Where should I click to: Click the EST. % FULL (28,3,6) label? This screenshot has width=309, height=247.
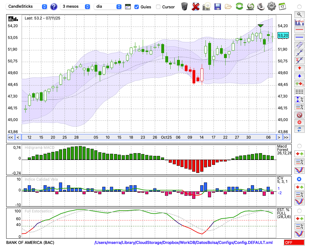click(x=284, y=213)
